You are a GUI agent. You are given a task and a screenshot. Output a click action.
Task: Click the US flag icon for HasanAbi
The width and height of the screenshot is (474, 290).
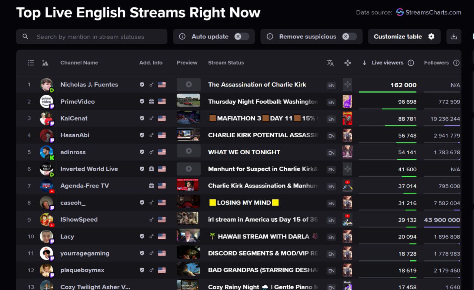[162, 135]
